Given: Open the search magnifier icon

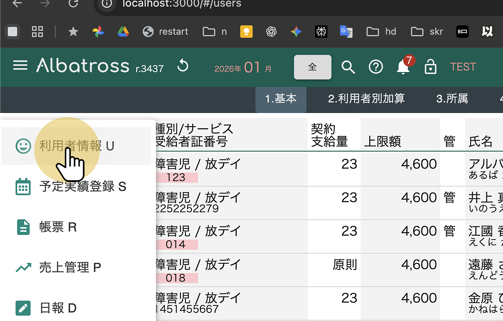Looking at the screenshot, I should pos(348,67).
